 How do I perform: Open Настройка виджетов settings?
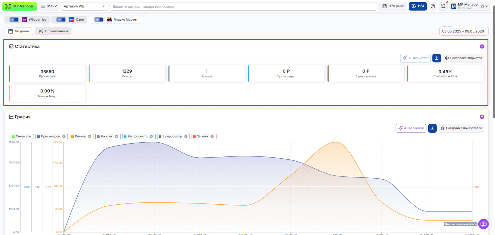[x=463, y=58]
